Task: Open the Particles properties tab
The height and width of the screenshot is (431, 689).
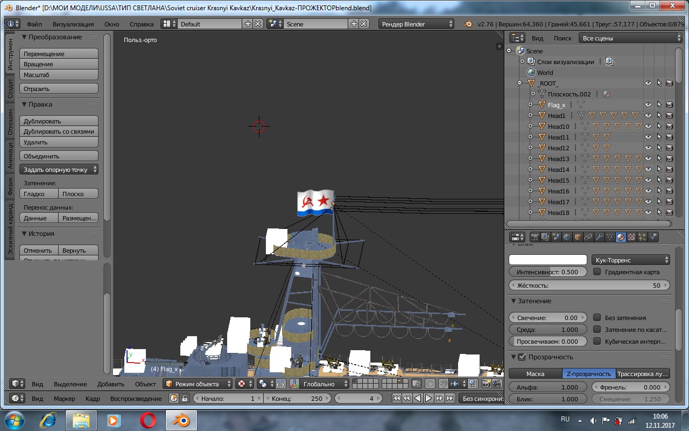Action: click(642, 237)
